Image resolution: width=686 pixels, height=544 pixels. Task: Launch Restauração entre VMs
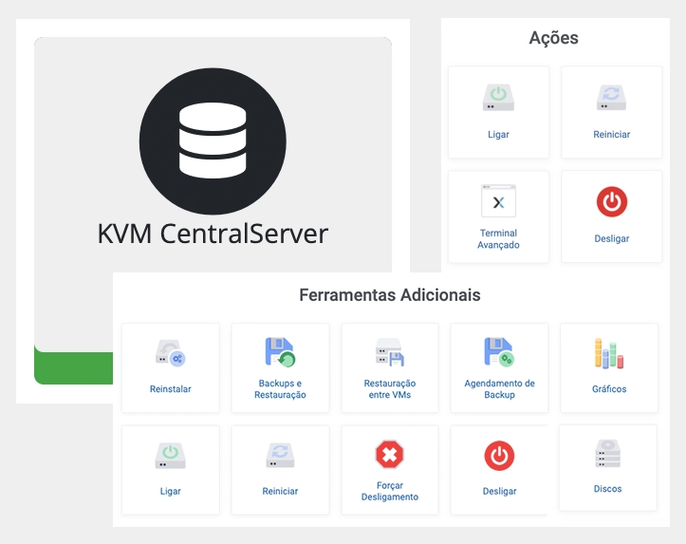pyautogui.click(x=390, y=352)
